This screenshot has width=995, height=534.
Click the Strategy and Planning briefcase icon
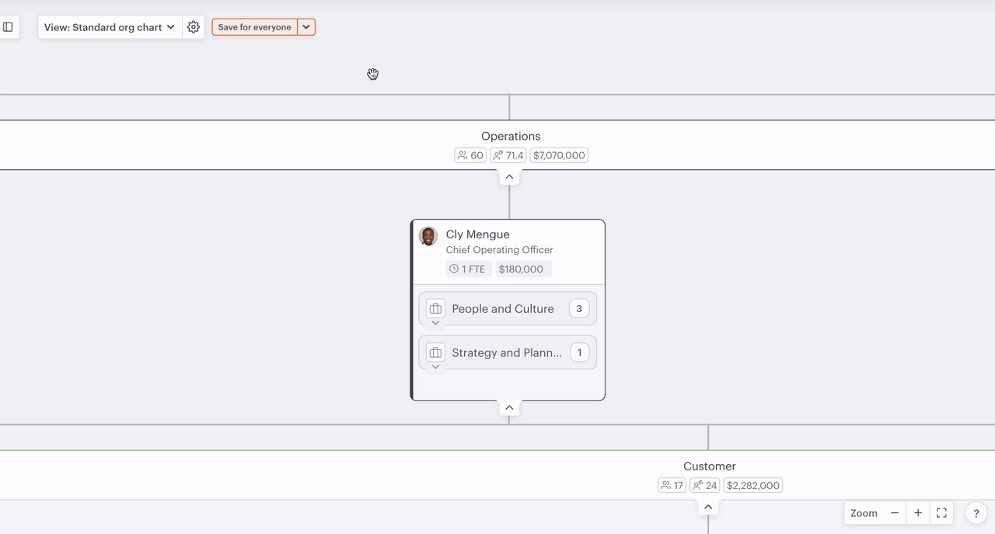click(435, 353)
